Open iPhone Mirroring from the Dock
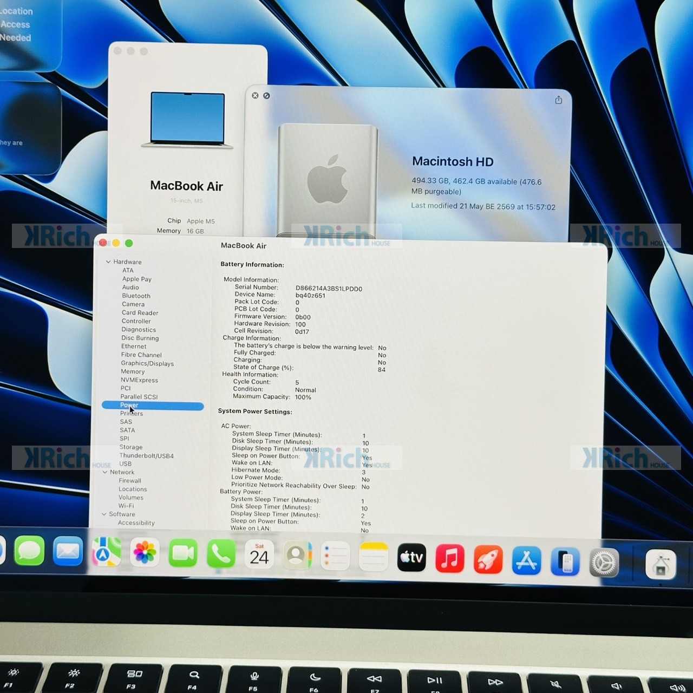This screenshot has height=693, width=693. pos(565,561)
